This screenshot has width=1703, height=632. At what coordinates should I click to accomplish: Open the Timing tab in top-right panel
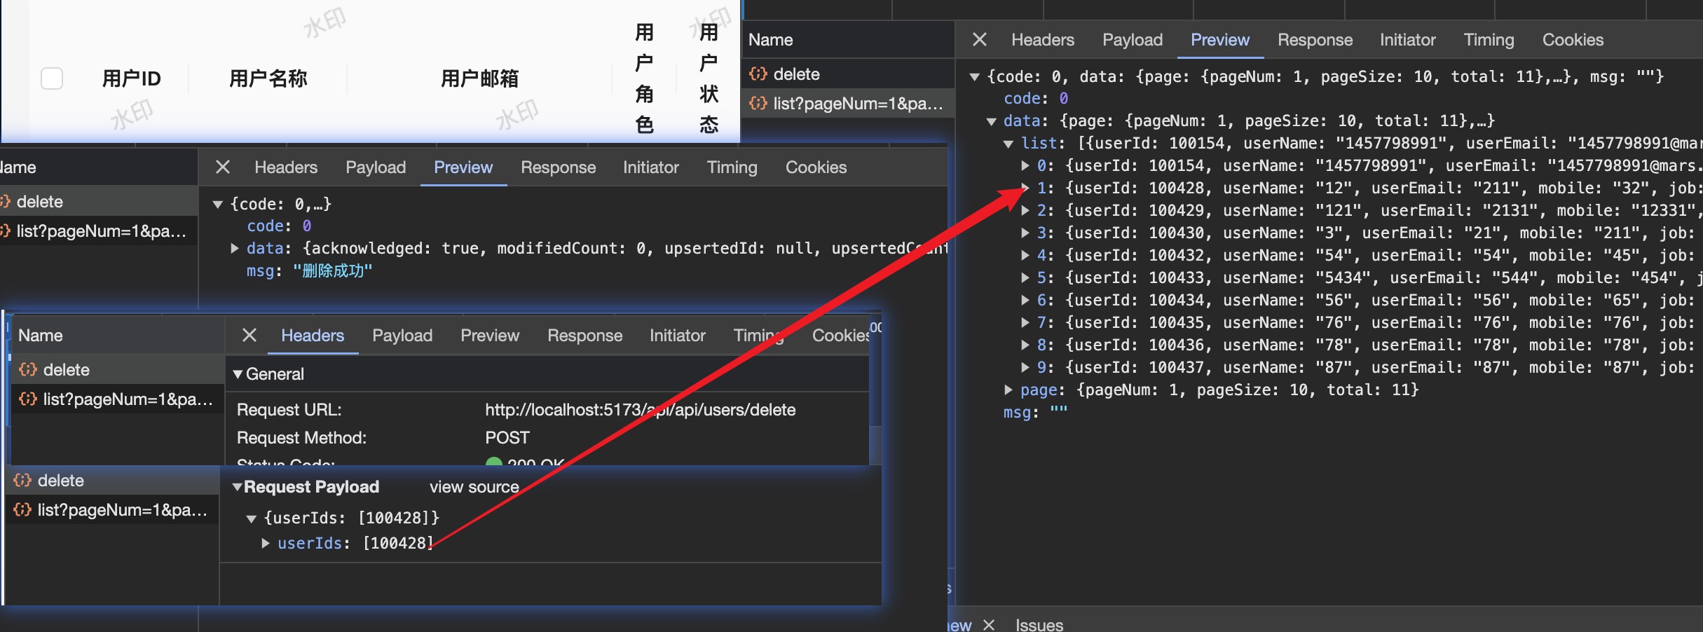tap(1489, 40)
